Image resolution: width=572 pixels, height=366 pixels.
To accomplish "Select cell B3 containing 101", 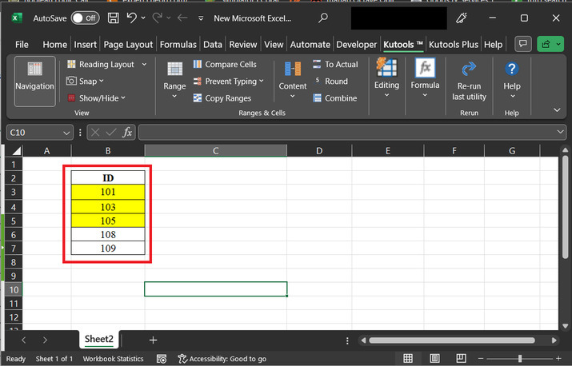I will coord(108,192).
